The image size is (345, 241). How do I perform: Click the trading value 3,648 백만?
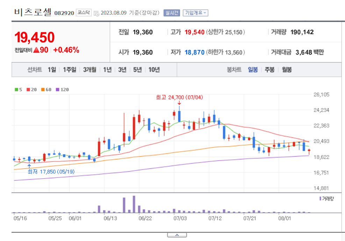pos(310,52)
